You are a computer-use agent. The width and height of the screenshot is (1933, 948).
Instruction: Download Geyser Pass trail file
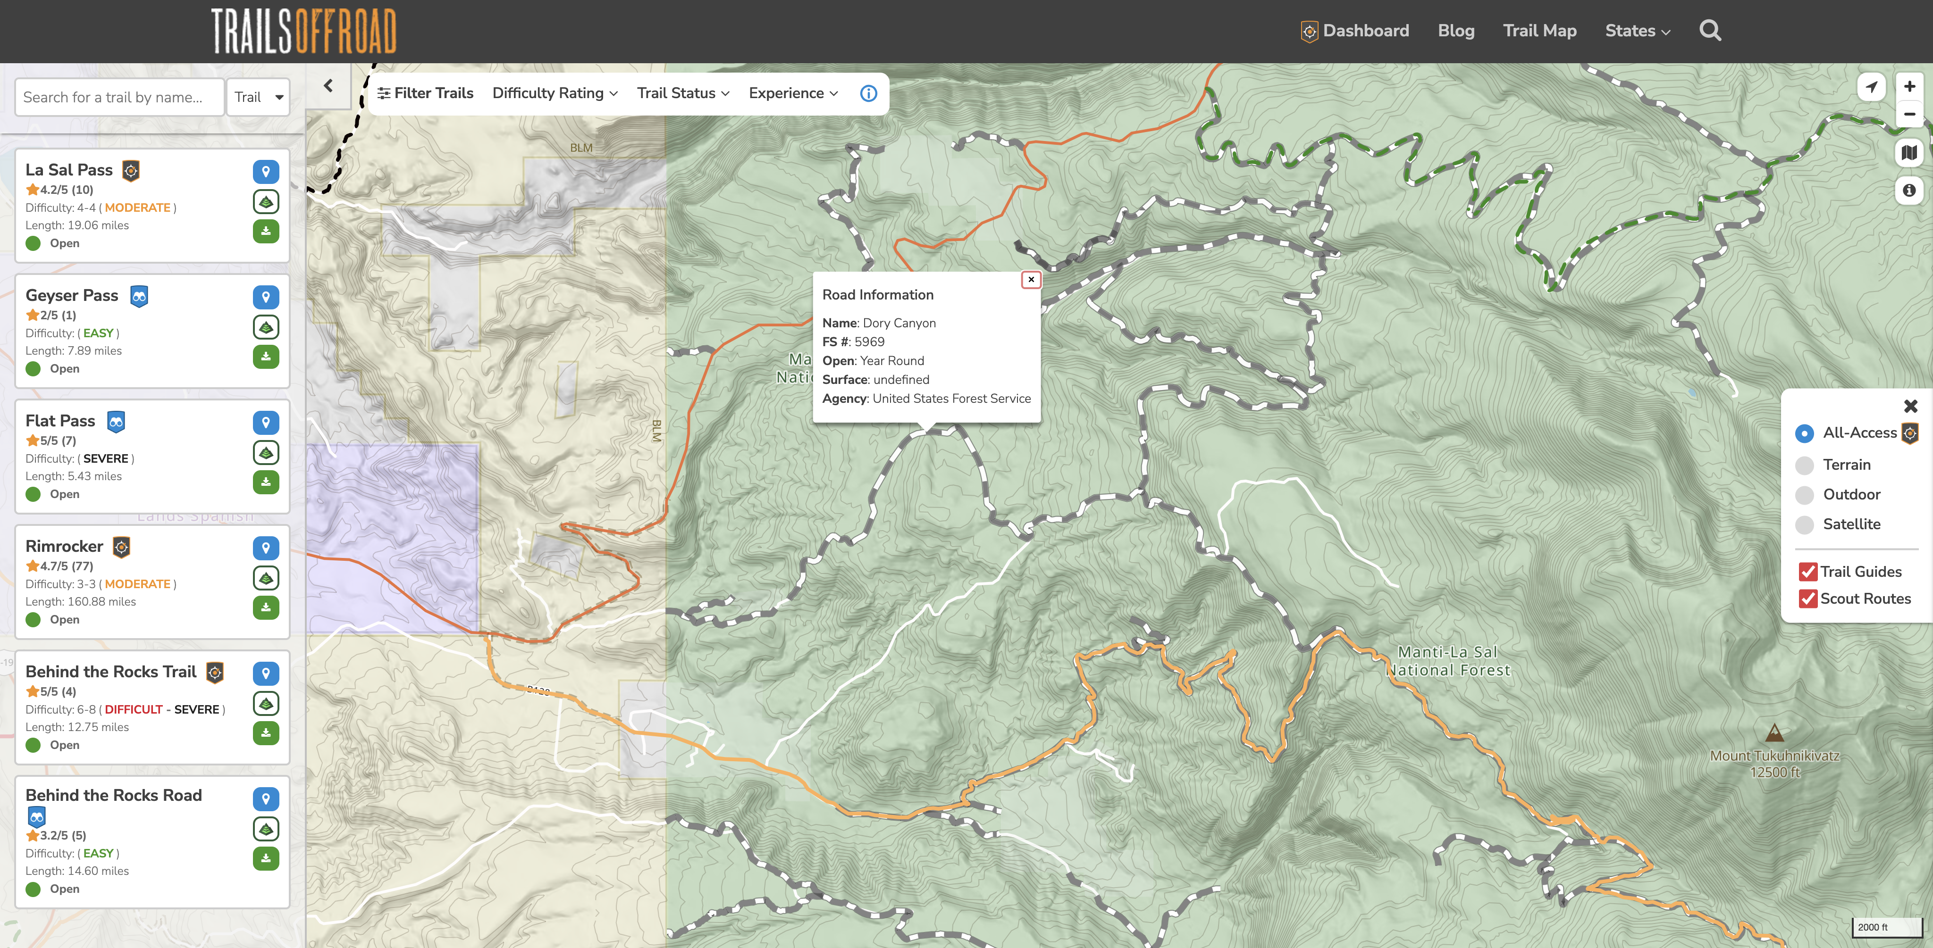point(266,356)
